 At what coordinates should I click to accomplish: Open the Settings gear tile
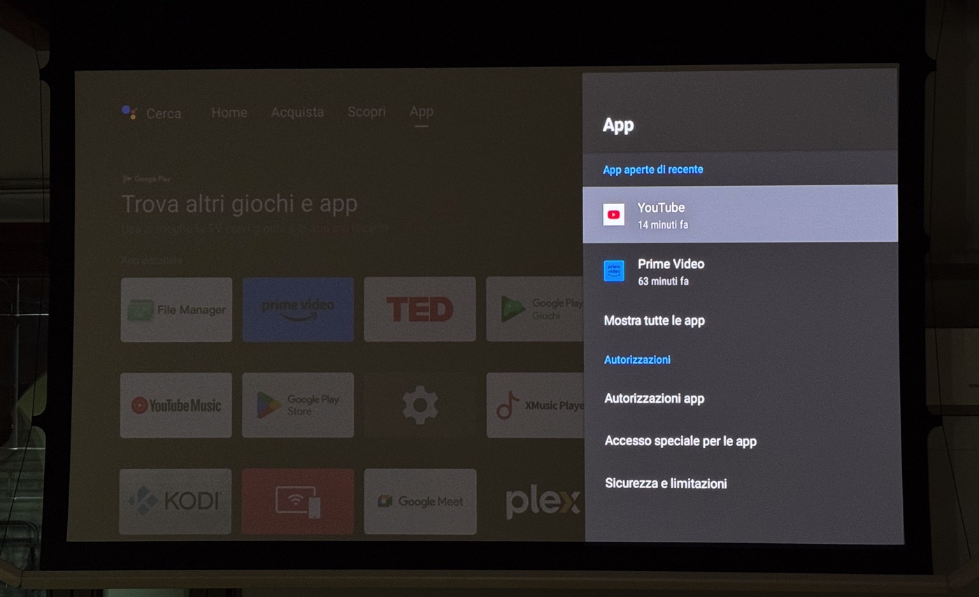[x=420, y=405]
